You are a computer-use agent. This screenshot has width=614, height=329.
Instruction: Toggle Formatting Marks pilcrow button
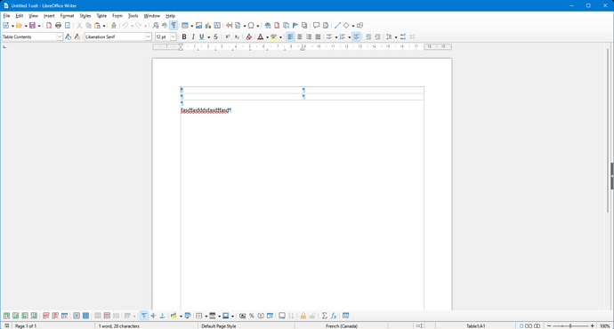tap(174, 26)
